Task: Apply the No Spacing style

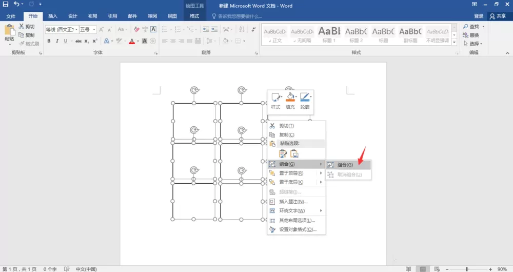Action: [302, 35]
